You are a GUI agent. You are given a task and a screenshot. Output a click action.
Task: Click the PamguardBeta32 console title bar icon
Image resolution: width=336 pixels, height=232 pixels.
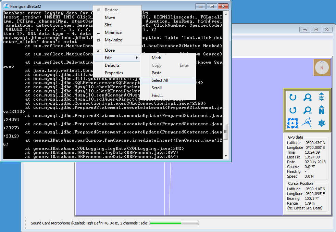[6, 6]
